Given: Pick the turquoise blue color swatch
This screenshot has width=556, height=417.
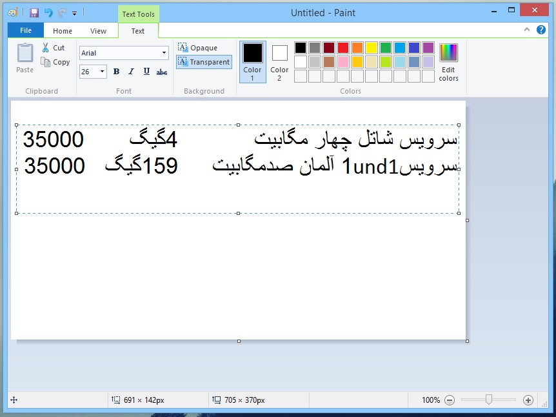Looking at the screenshot, I should [x=400, y=48].
